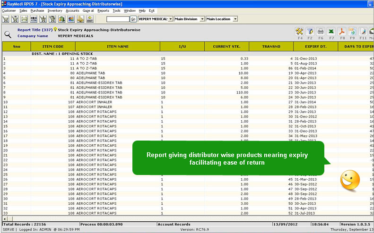
Task: Click the EXPIRY DT. column header
Action: pos(315,46)
